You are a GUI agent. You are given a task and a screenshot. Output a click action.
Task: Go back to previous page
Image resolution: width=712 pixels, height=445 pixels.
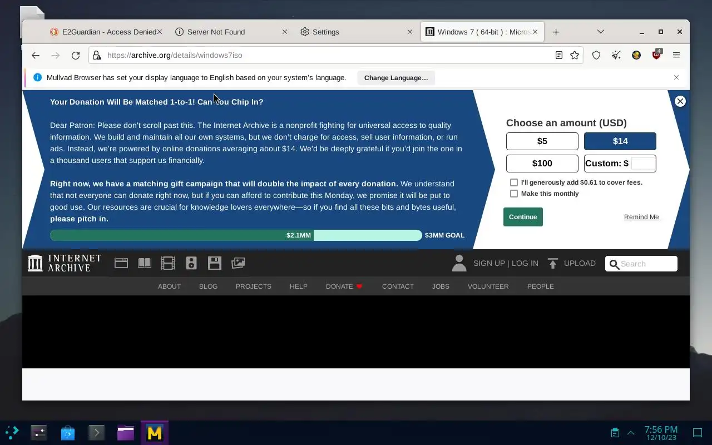pos(36,55)
